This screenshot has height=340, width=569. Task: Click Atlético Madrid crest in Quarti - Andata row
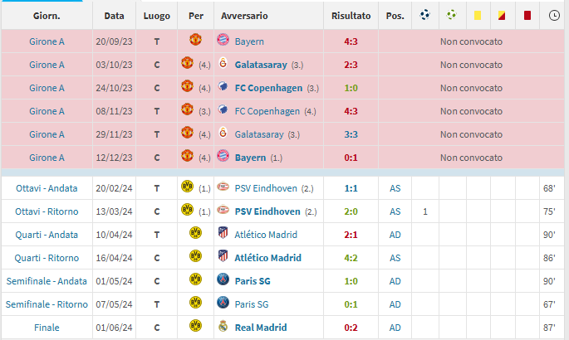click(223, 234)
